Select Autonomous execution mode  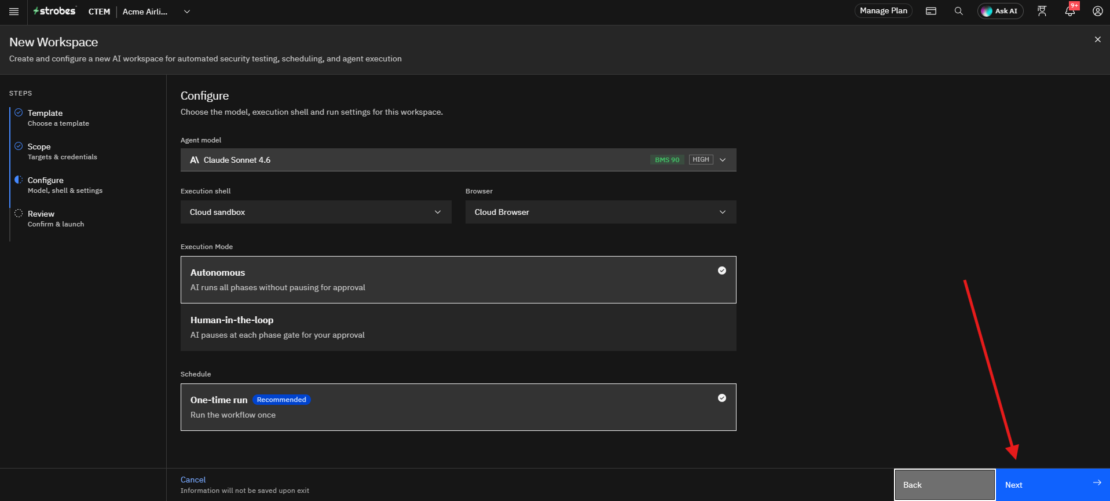459,280
